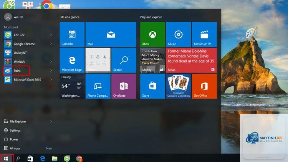Open the Calendar tile
Image resolution: width=288 pixels, height=162 pixels.
72,34
